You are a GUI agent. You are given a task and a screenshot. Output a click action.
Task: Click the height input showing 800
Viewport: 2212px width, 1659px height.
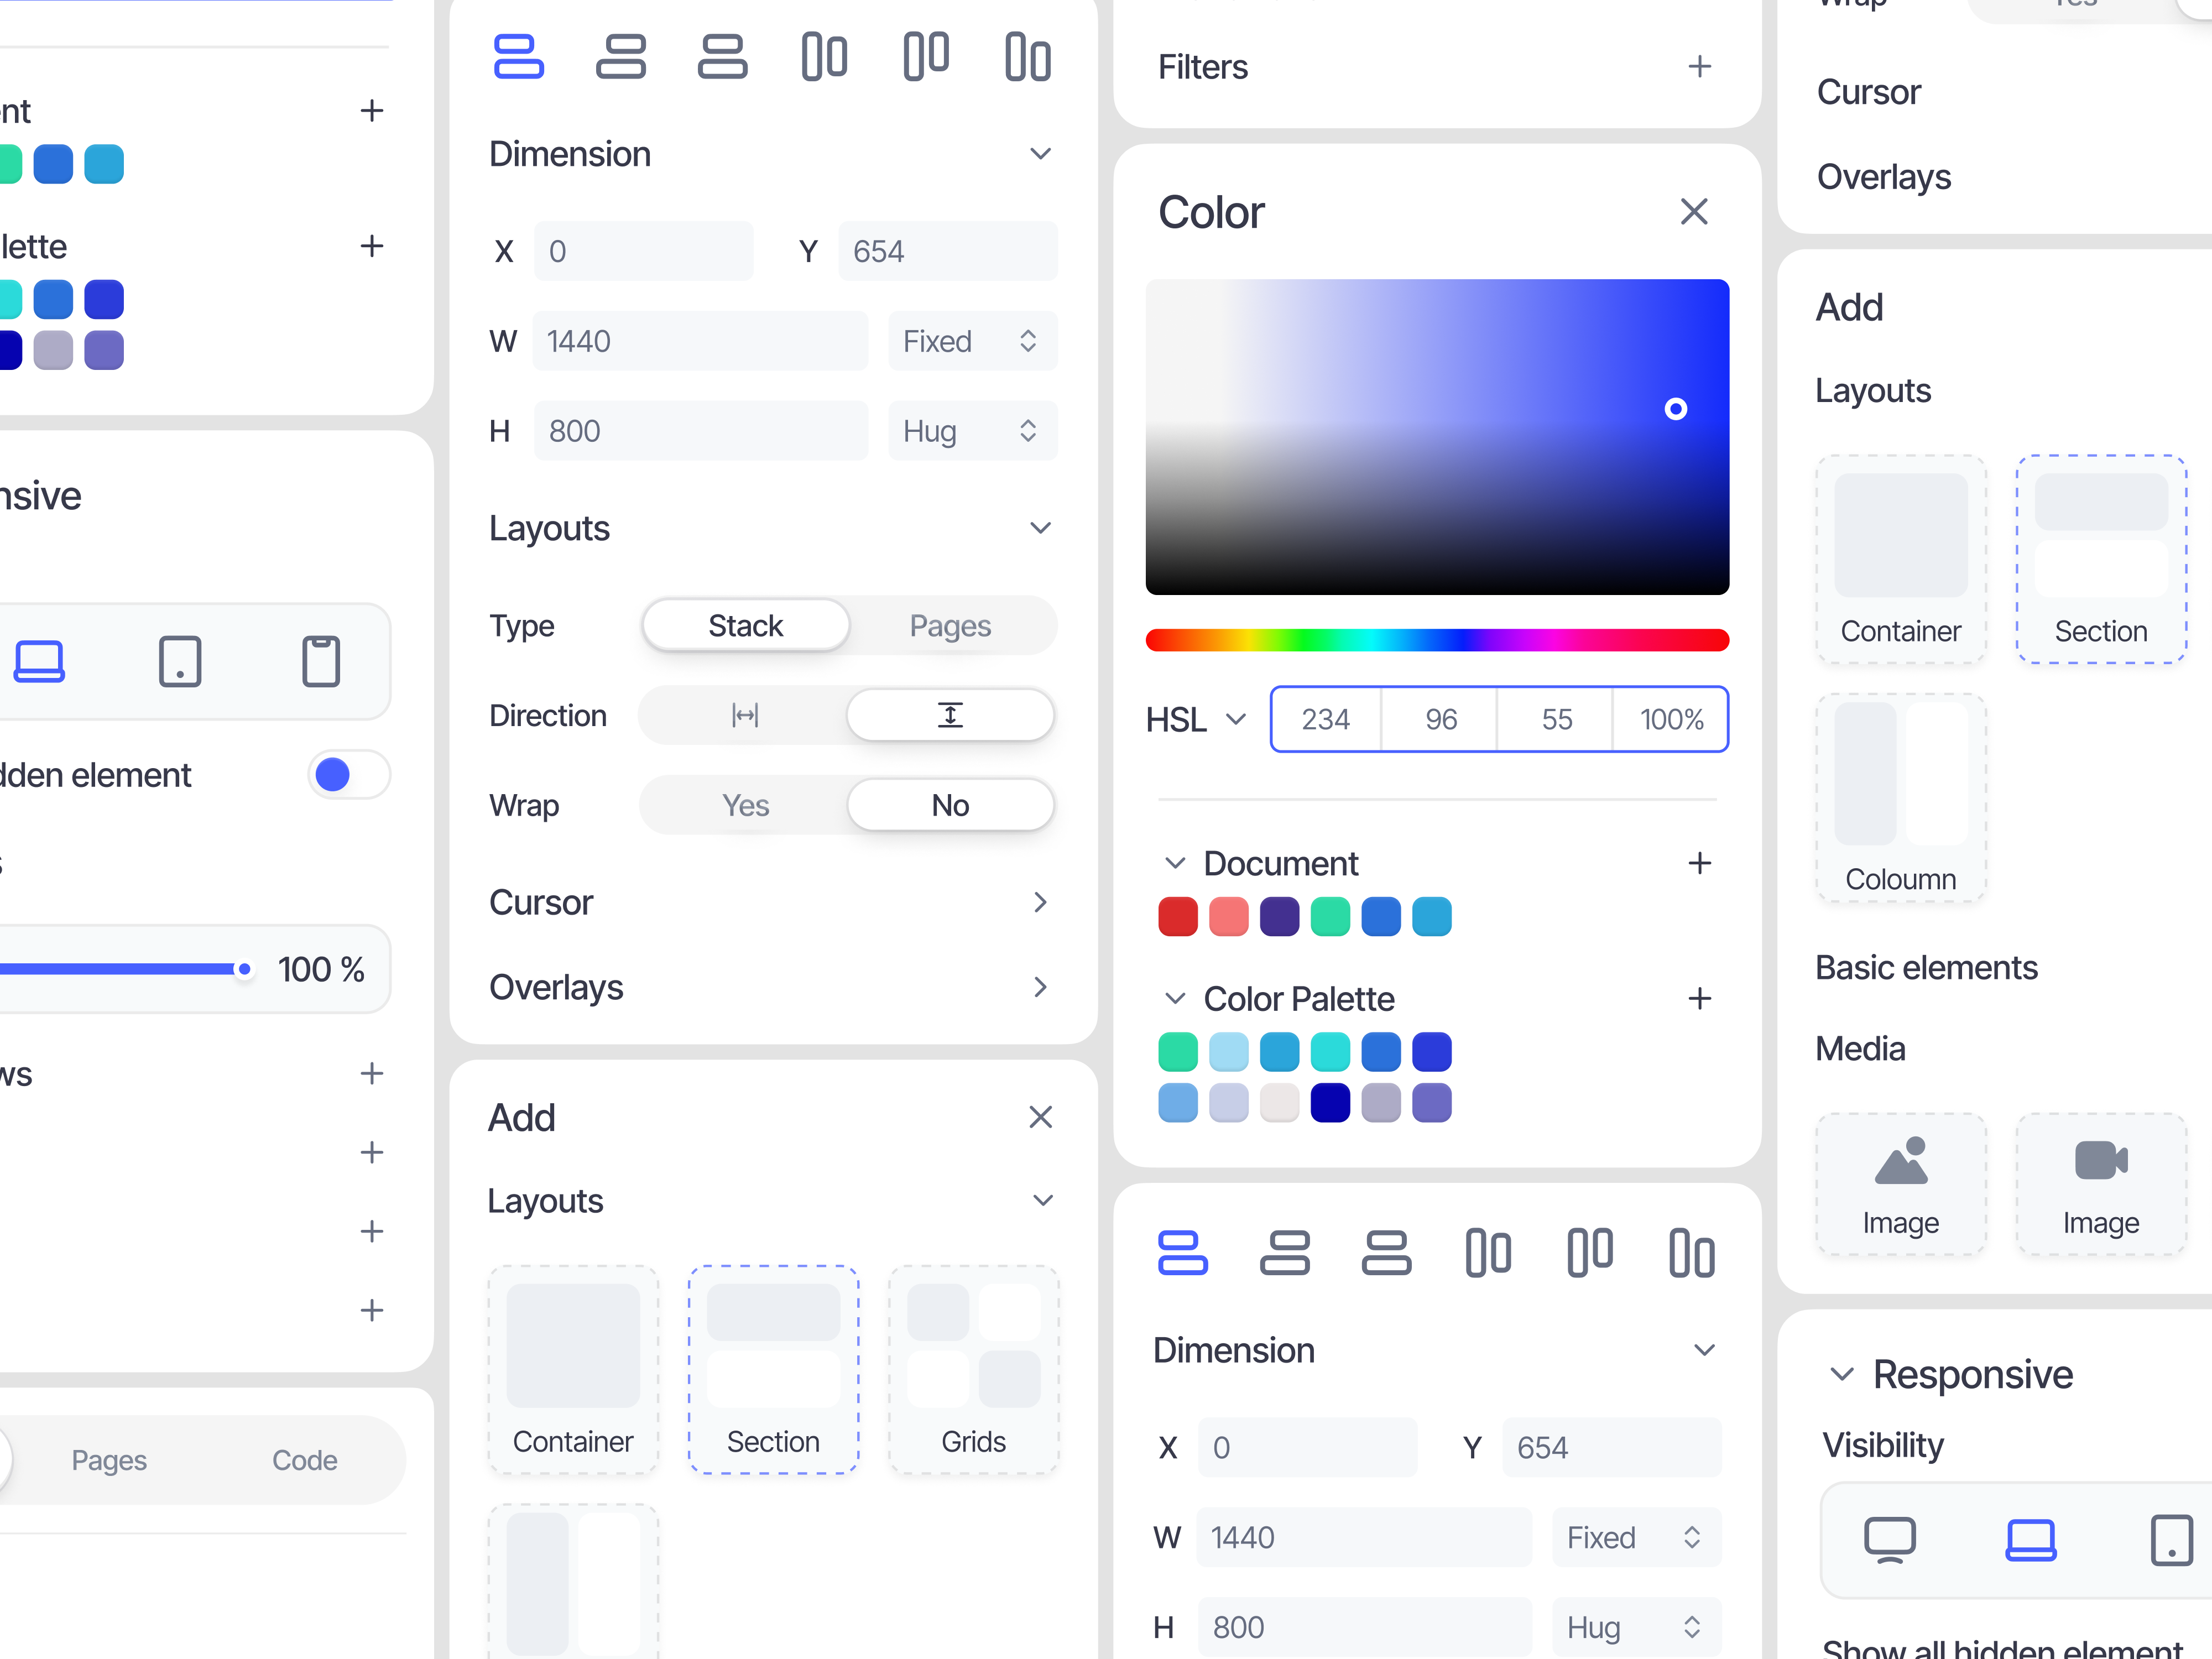(701, 430)
